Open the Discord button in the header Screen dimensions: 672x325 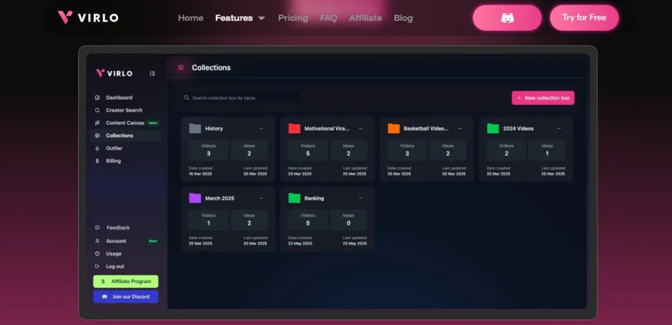(507, 18)
